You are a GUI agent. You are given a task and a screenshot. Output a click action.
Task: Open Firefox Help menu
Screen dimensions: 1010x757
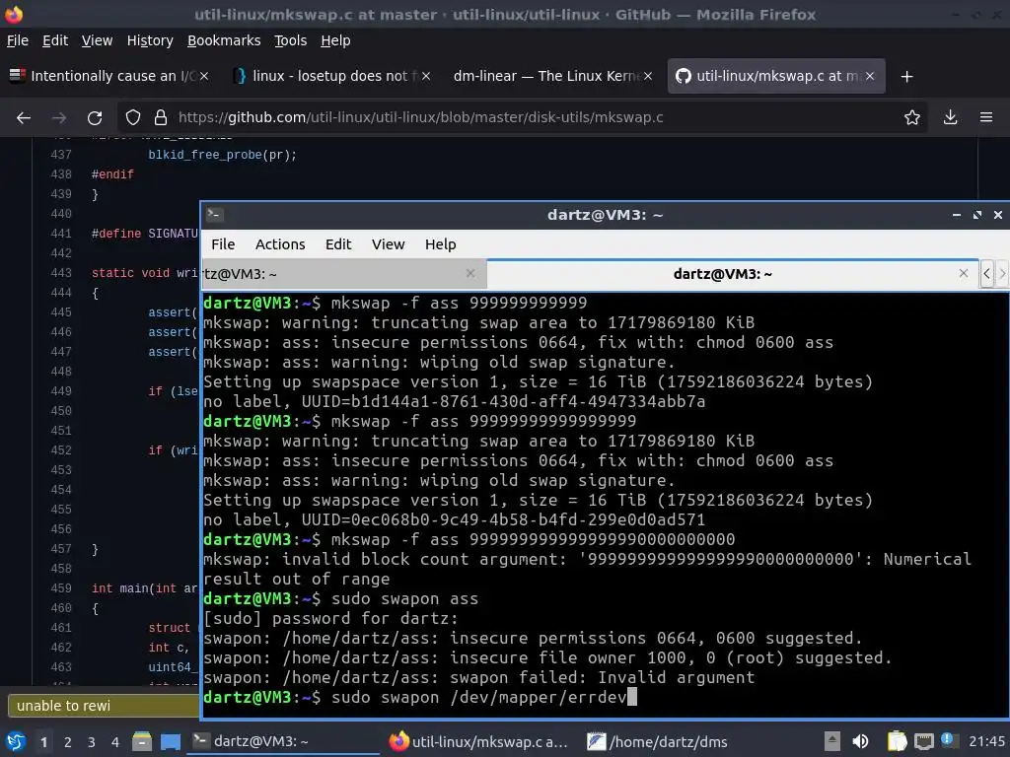pos(335,40)
